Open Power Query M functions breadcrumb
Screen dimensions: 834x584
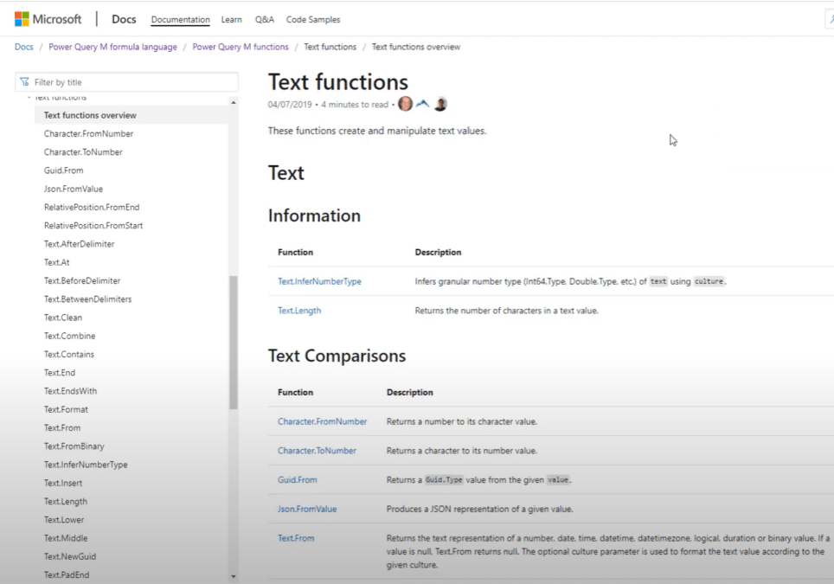pos(241,47)
